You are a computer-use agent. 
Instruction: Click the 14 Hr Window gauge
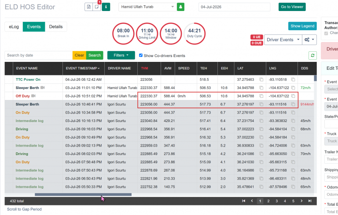171,33
